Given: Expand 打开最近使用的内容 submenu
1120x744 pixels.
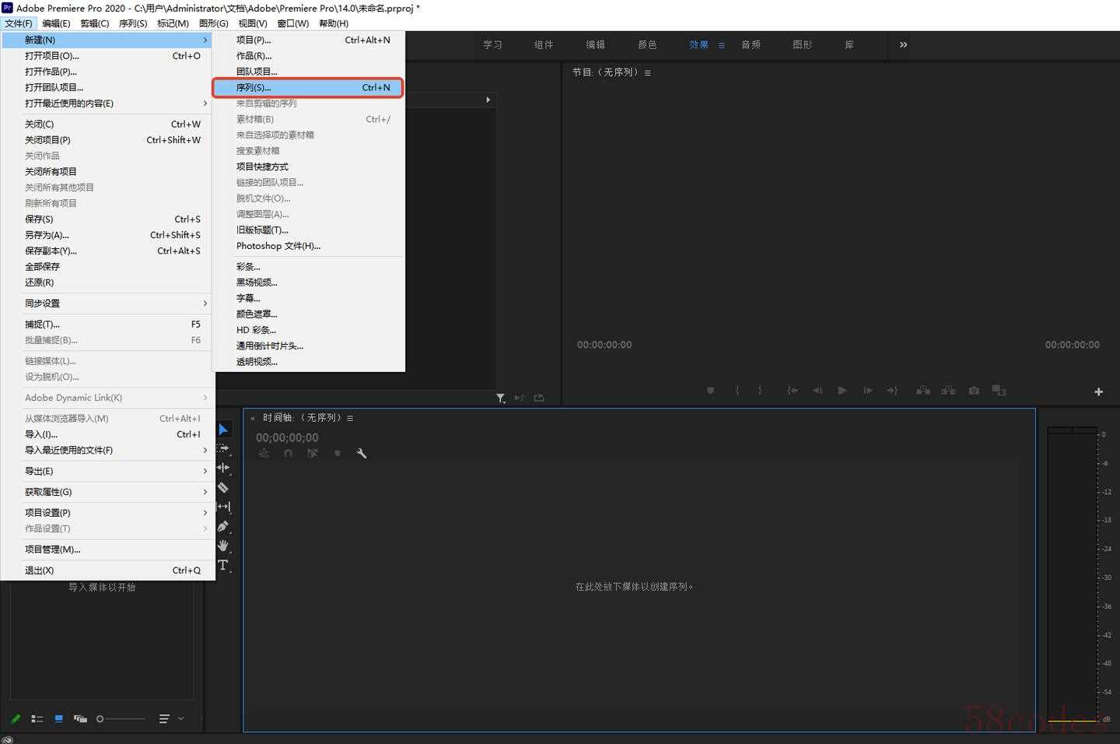Looking at the screenshot, I should point(108,104).
